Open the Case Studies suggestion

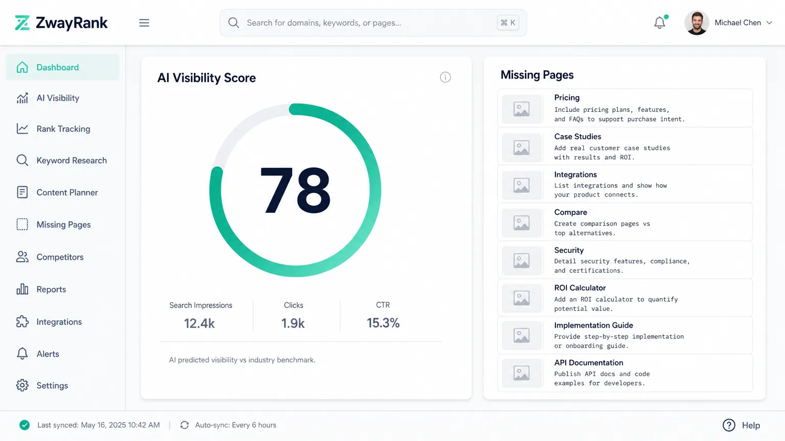click(625, 146)
